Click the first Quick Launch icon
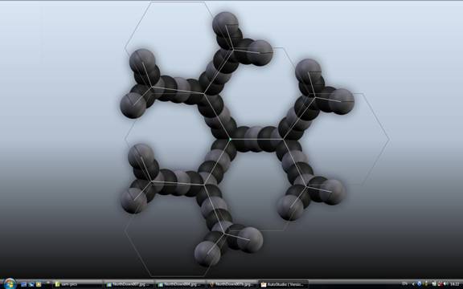 pyautogui.click(x=24, y=284)
